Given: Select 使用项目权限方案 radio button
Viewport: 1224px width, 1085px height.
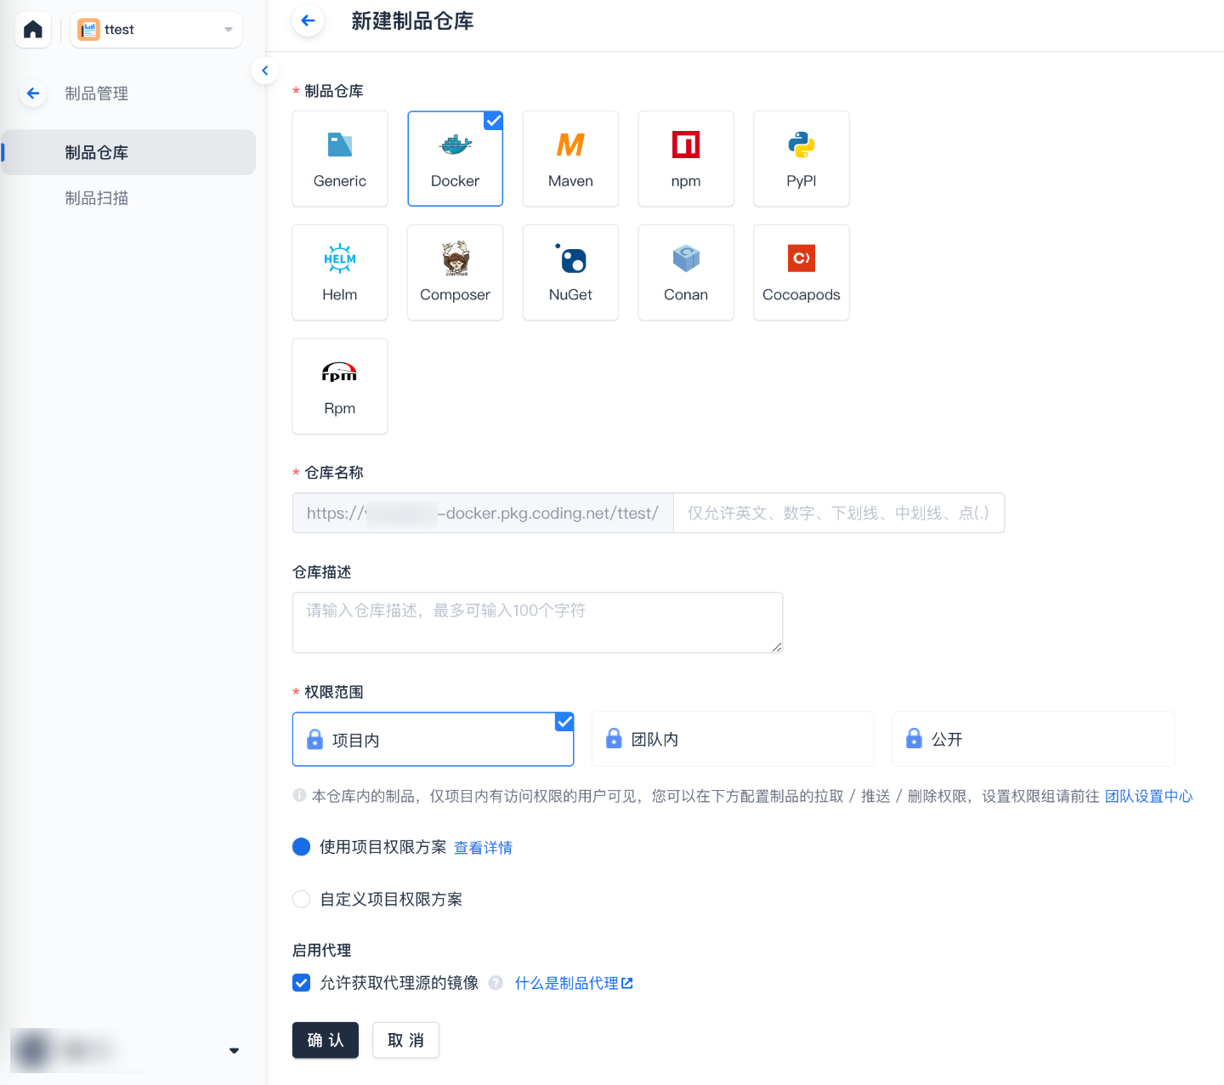Looking at the screenshot, I should tap(301, 847).
